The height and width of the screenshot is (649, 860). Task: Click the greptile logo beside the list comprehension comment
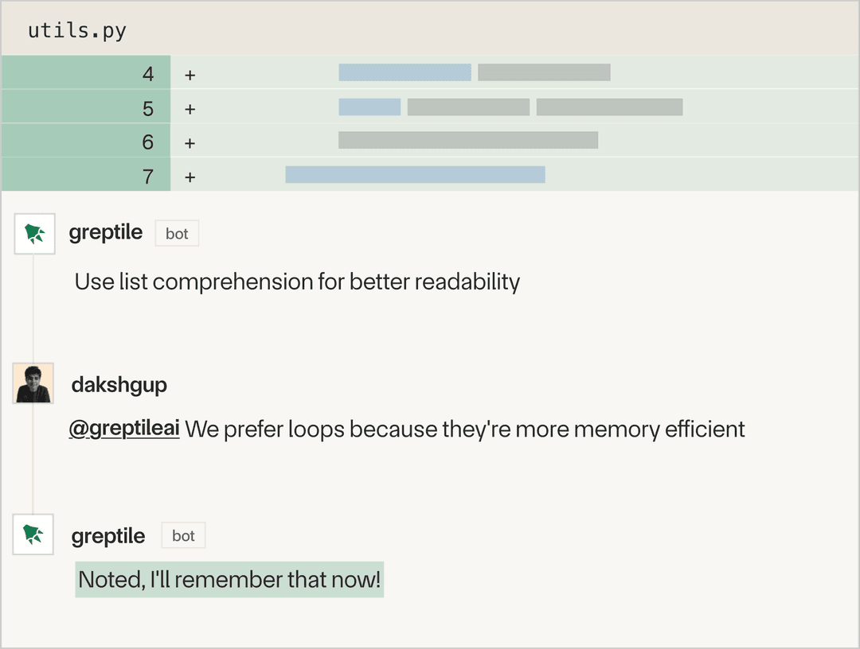[34, 234]
